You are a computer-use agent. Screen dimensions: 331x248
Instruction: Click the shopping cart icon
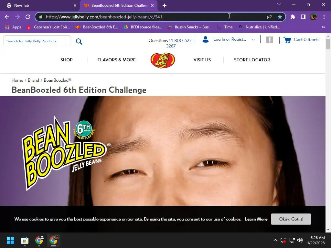click(287, 40)
